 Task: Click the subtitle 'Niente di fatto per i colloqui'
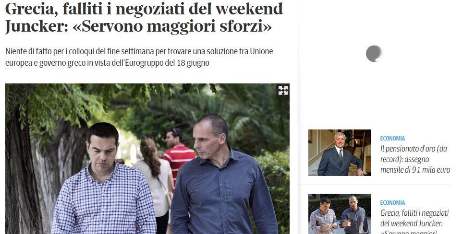(139, 51)
